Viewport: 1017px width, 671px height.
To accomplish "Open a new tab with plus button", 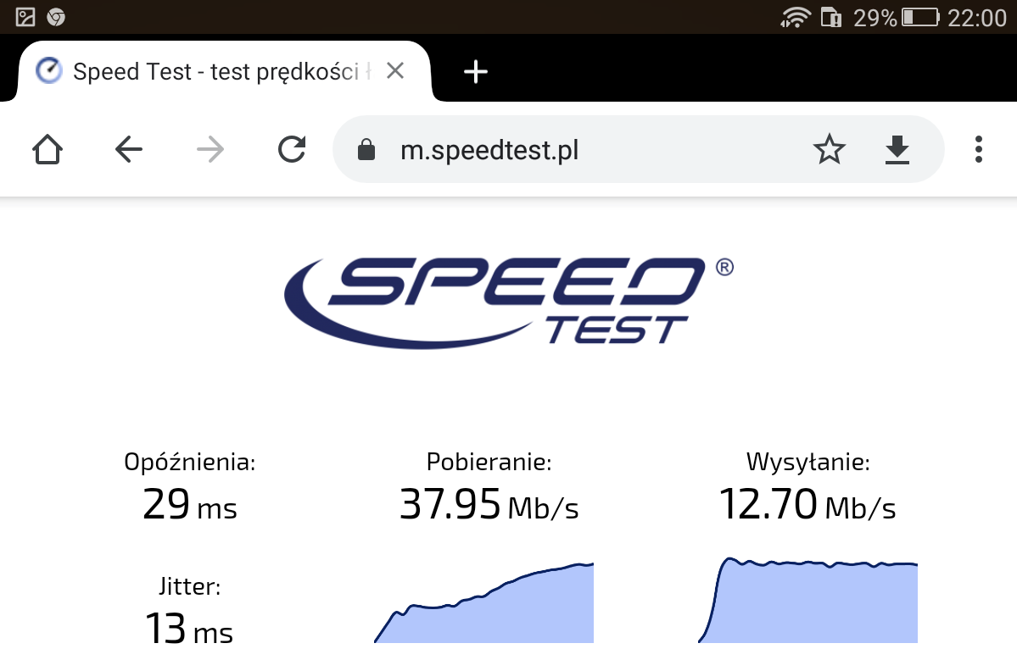I will coord(476,71).
